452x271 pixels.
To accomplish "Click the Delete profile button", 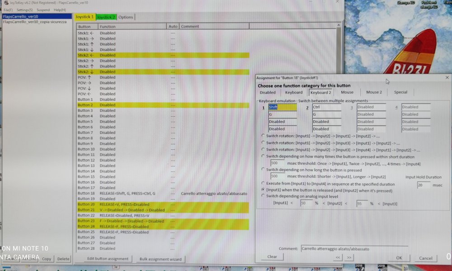I will pyautogui.click(x=63, y=259).
